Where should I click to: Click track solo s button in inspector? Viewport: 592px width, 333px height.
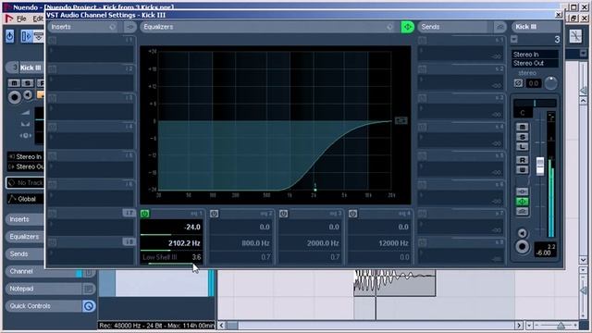pyautogui.click(x=27, y=83)
